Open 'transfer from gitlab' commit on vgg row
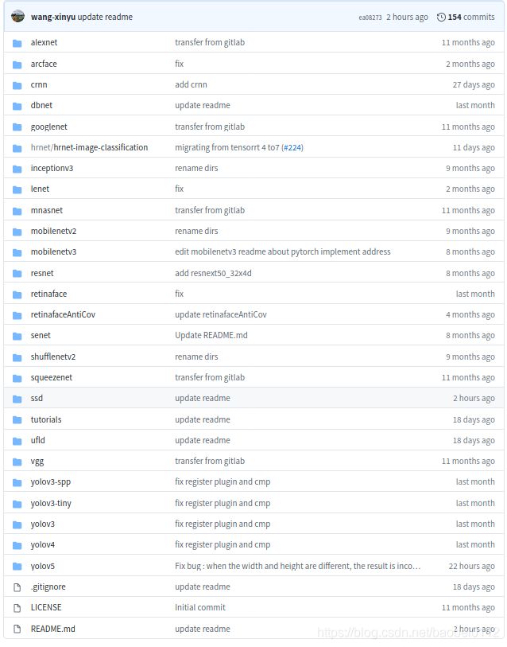Viewport: 507px width, 647px height. tap(209, 461)
